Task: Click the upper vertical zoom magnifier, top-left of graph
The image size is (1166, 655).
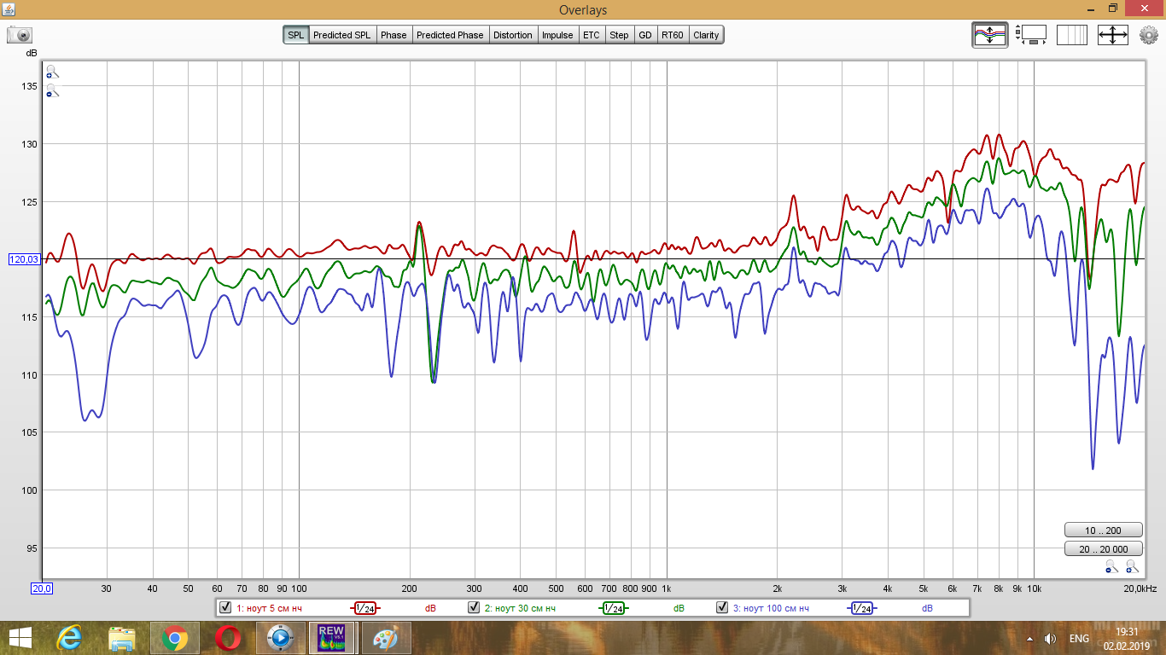Action: coord(52,72)
